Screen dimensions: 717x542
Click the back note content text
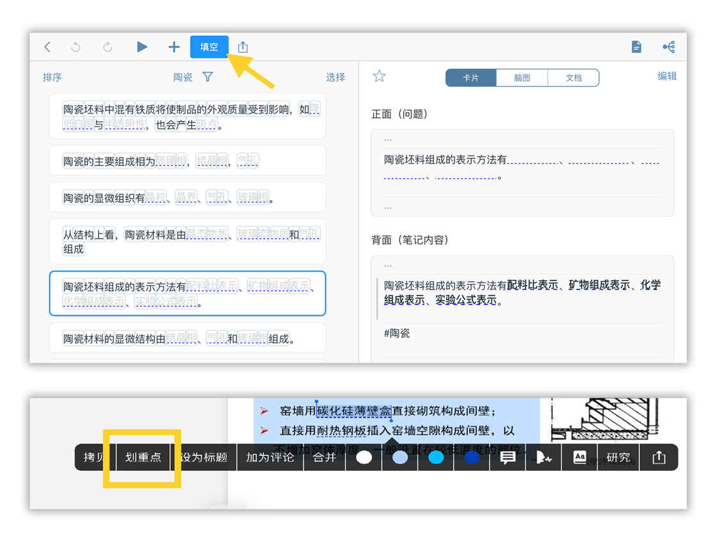pos(522,293)
